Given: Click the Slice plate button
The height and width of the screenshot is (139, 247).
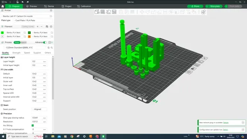Looking at the screenshot, I should [215, 6].
